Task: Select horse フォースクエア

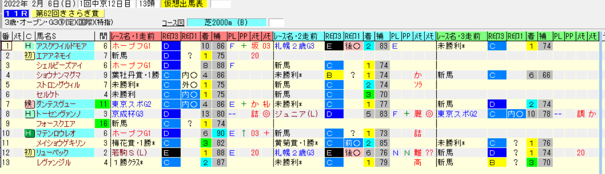Action: [56, 124]
